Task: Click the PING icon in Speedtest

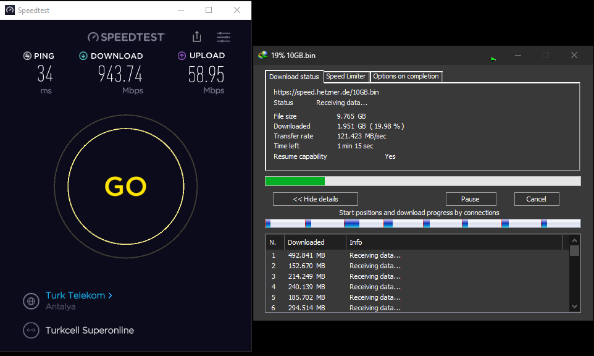Action: (27, 56)
